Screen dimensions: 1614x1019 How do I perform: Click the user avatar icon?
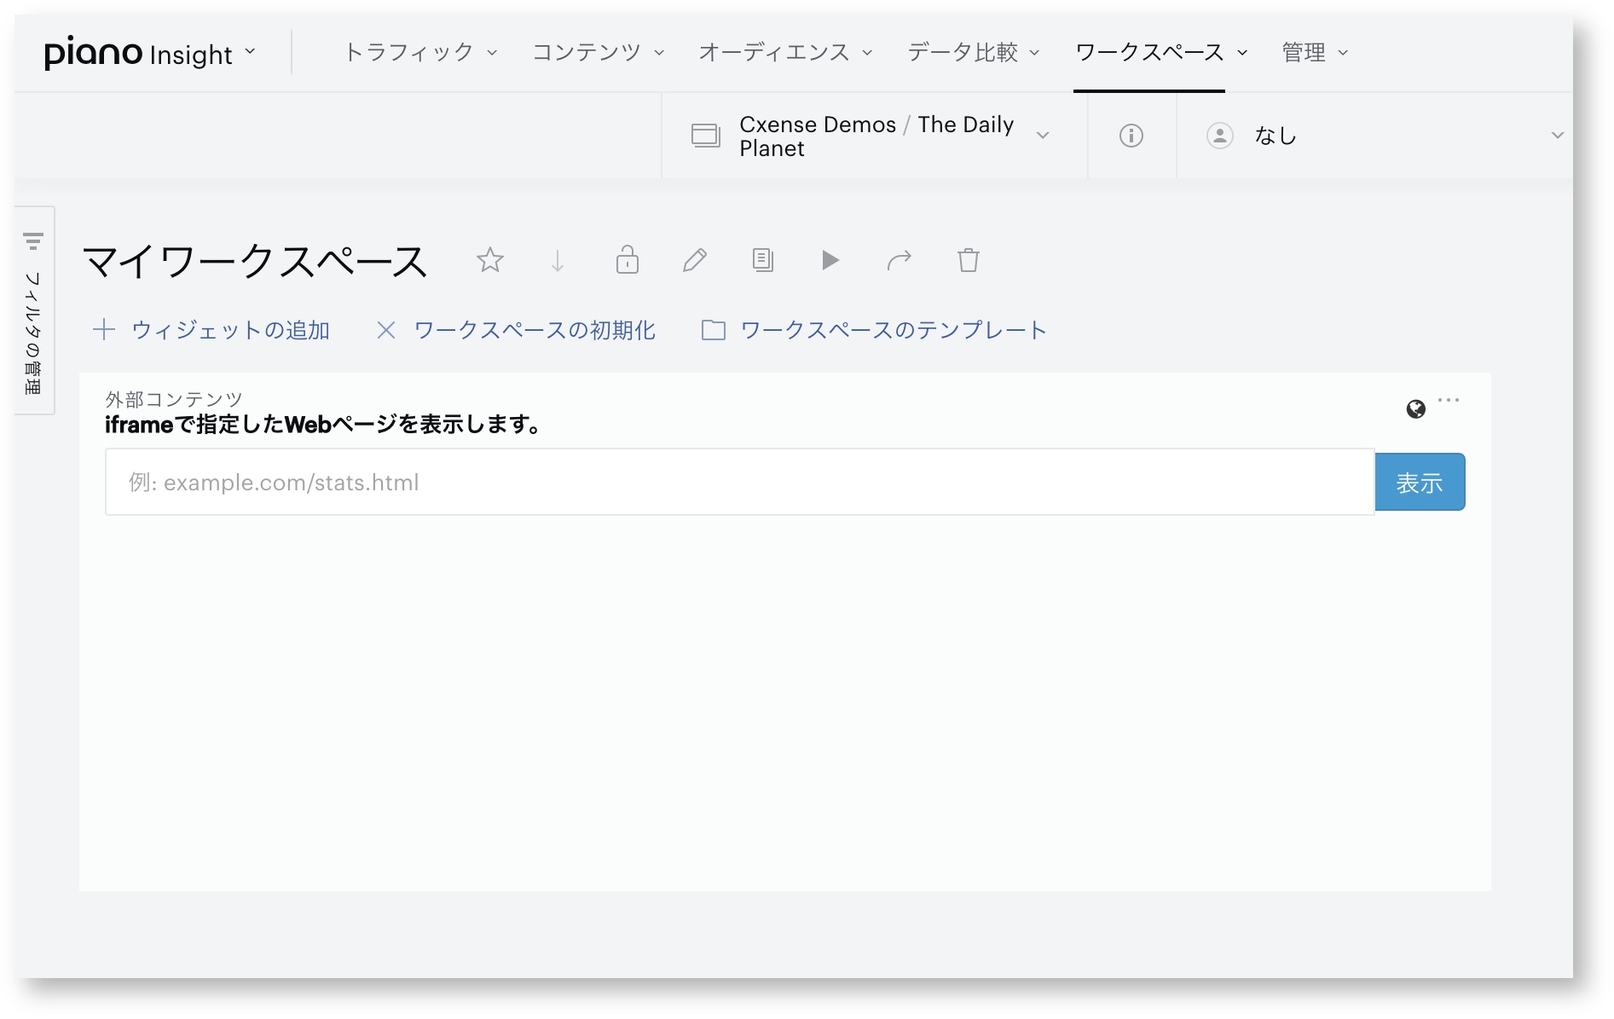1220,136
